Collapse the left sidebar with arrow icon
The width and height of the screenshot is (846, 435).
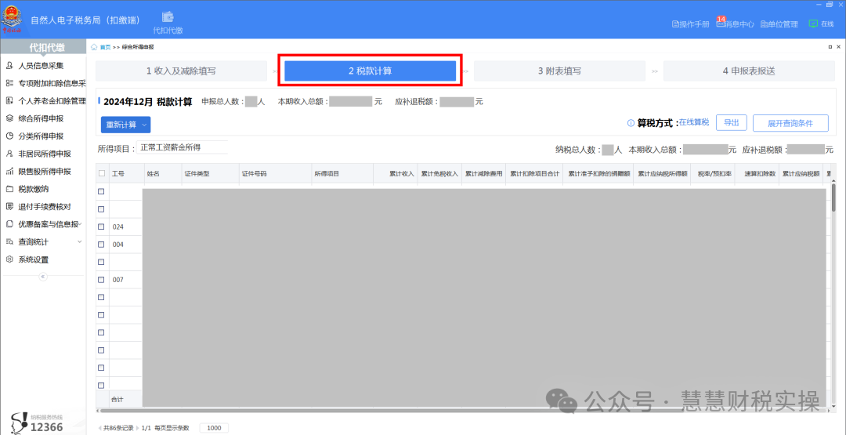(43, 277)
